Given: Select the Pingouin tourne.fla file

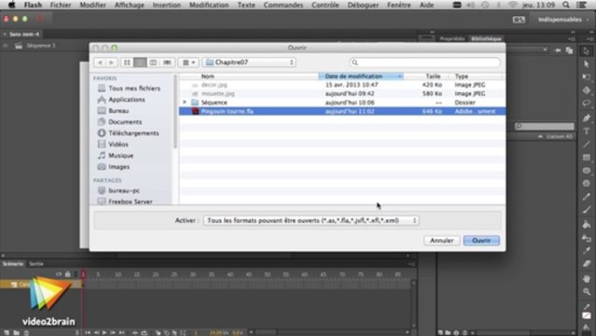Looking at the screenshot, I should 342,111.
